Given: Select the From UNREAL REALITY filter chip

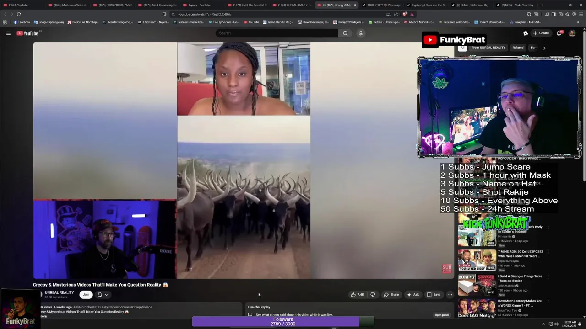Looking at the screenshot, I should 488,48.
